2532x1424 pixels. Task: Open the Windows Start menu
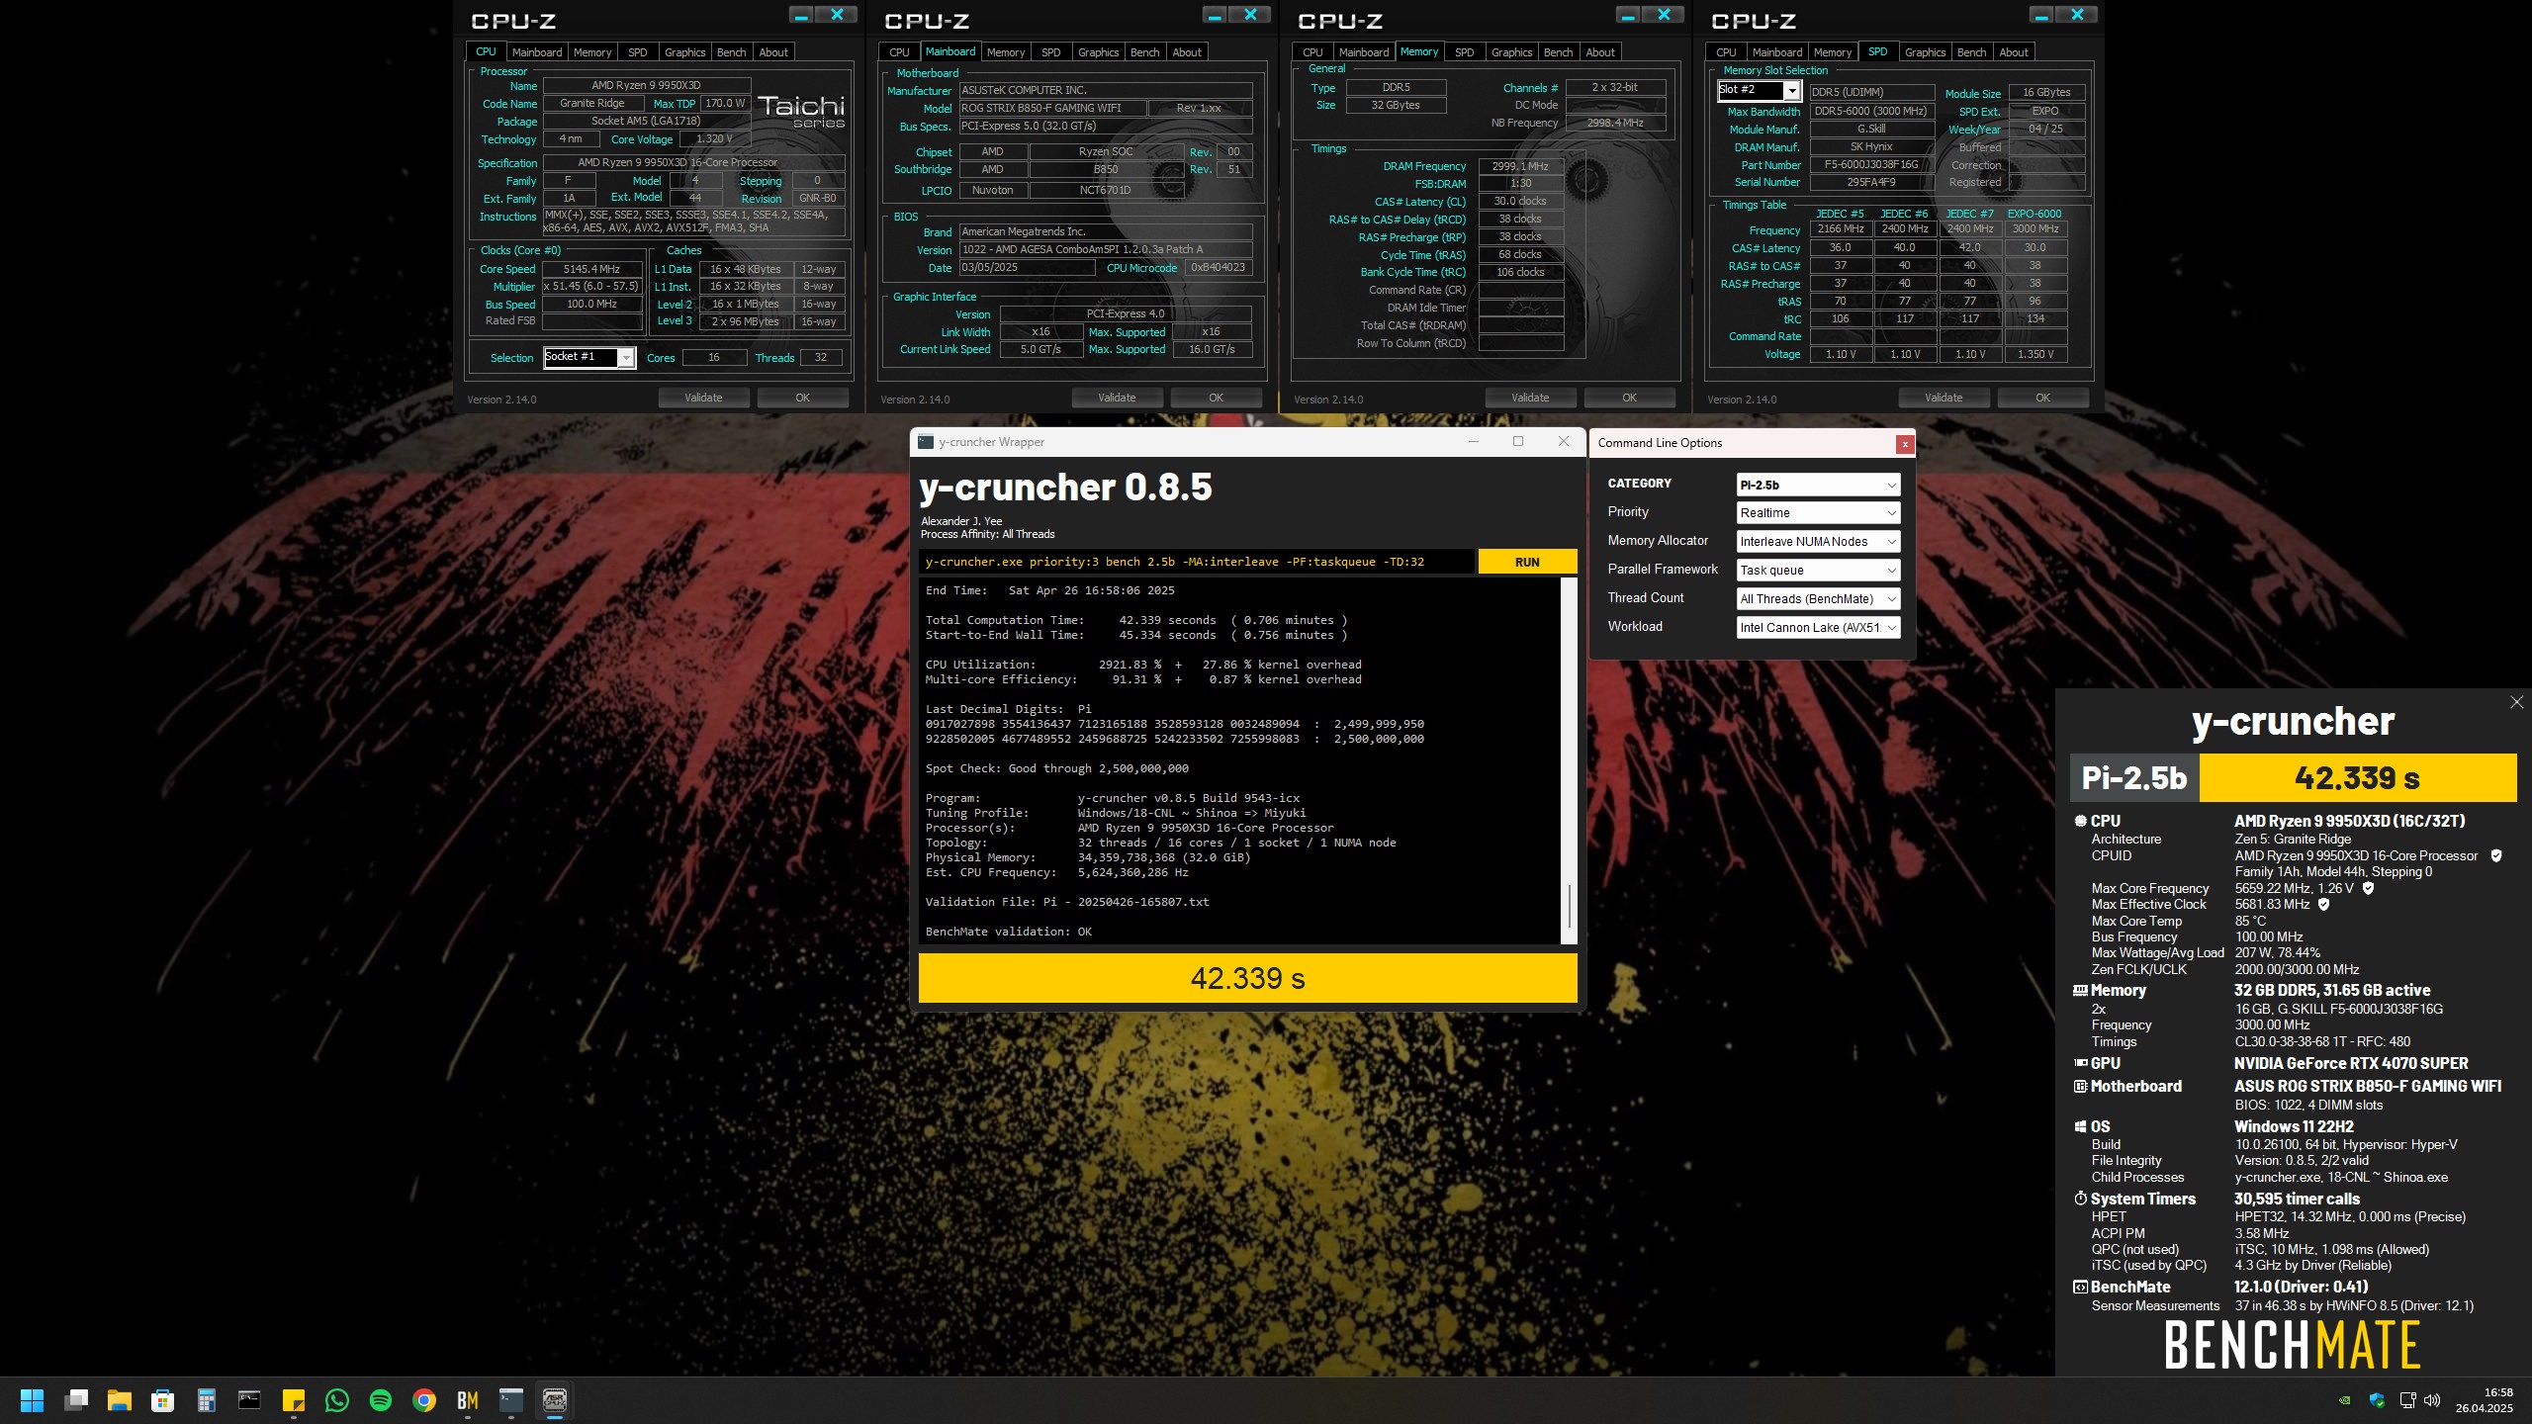point(32,1400)
